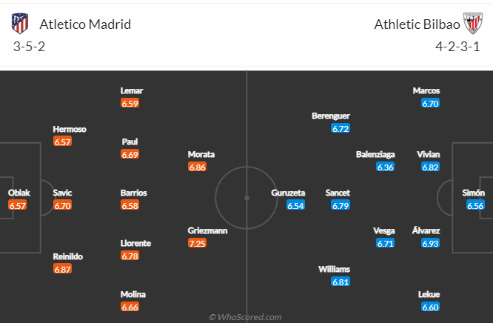The height and width of the screenshot is (323, 493).
Task: Select the Lemar player name
Action: (x=132, y=90)
